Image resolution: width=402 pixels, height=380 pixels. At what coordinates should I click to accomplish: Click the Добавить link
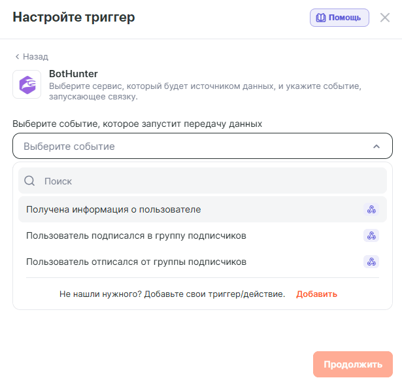coord(316,294)
